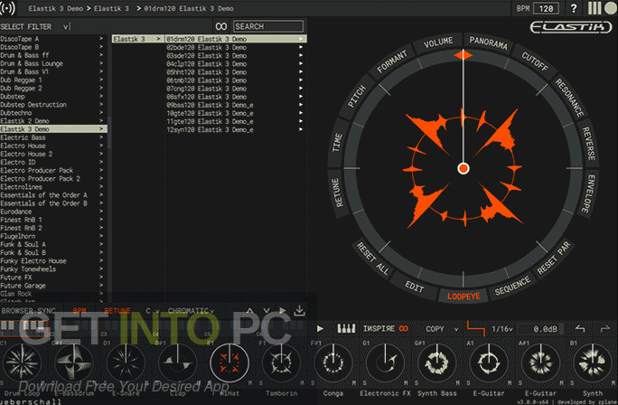
Task: Click the orange center point of the loopeye
Action: point(463,168)
